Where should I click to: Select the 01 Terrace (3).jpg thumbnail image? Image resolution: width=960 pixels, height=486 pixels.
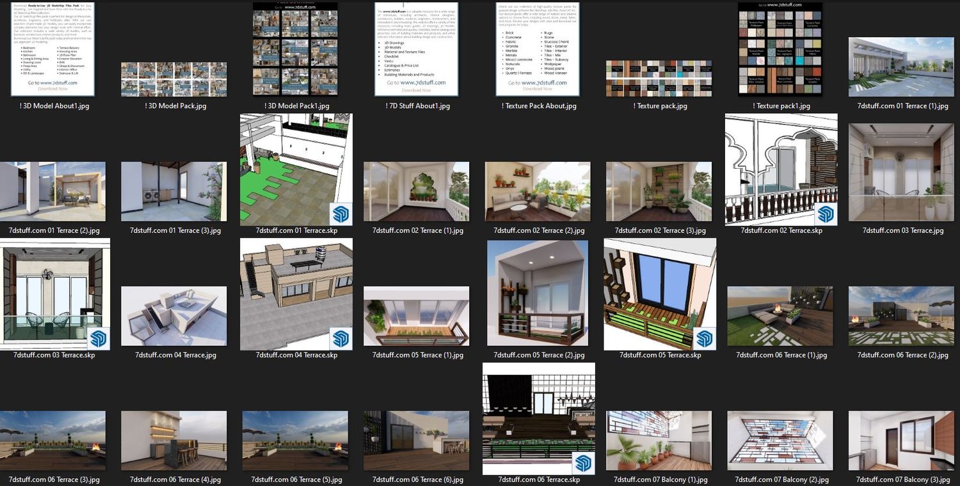click(173, 192)
